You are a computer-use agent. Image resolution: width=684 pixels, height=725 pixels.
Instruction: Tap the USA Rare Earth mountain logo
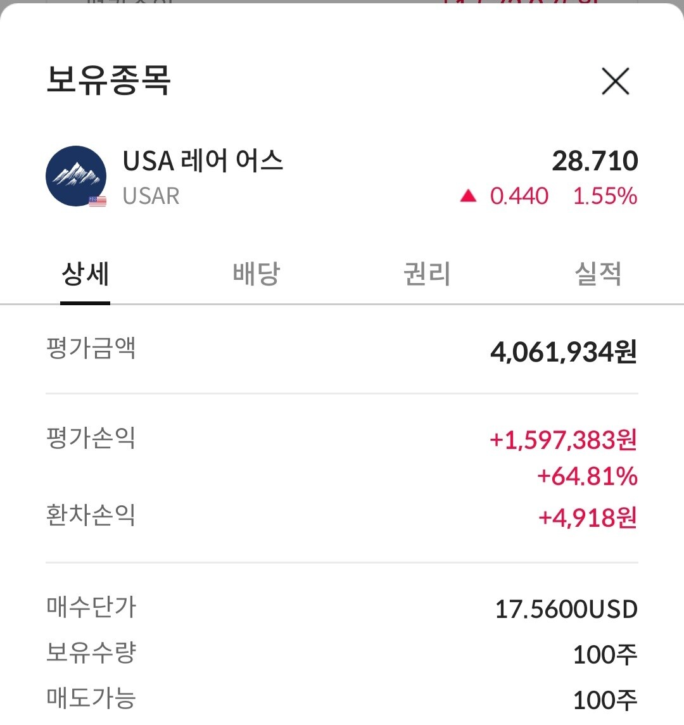(x=75, y=176)
